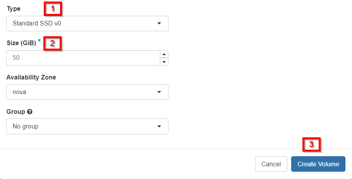Decrease size with the down arrow
352x179 pixels.
(164, 62)
